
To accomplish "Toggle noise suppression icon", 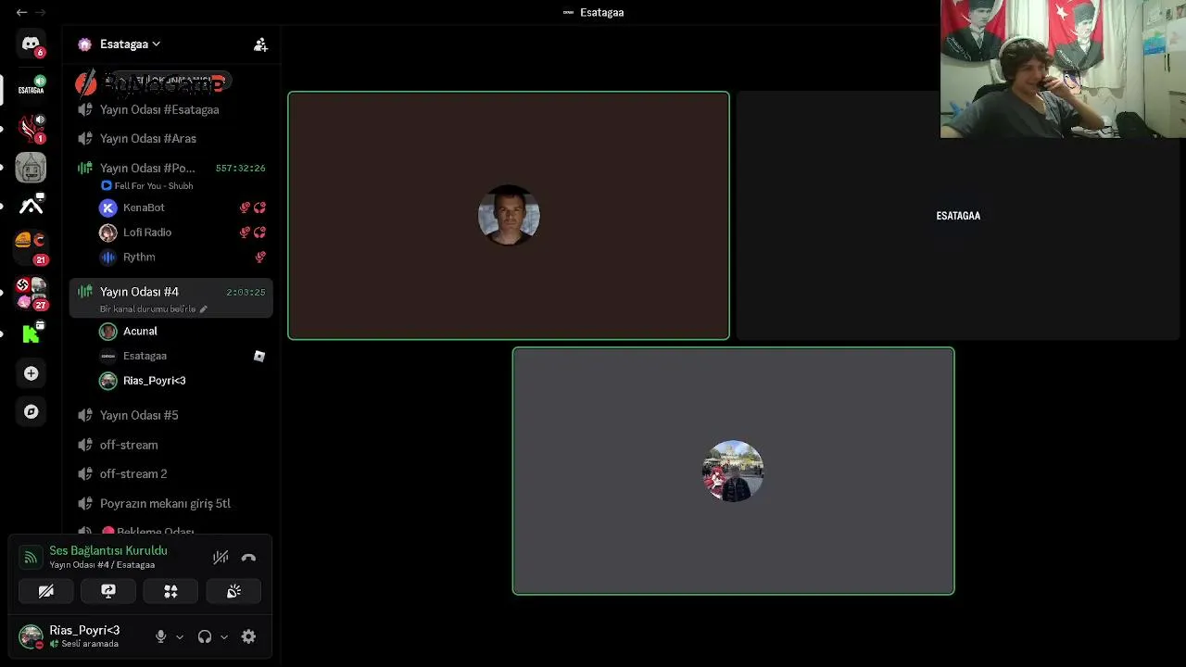I will click(x=221, y=558).
